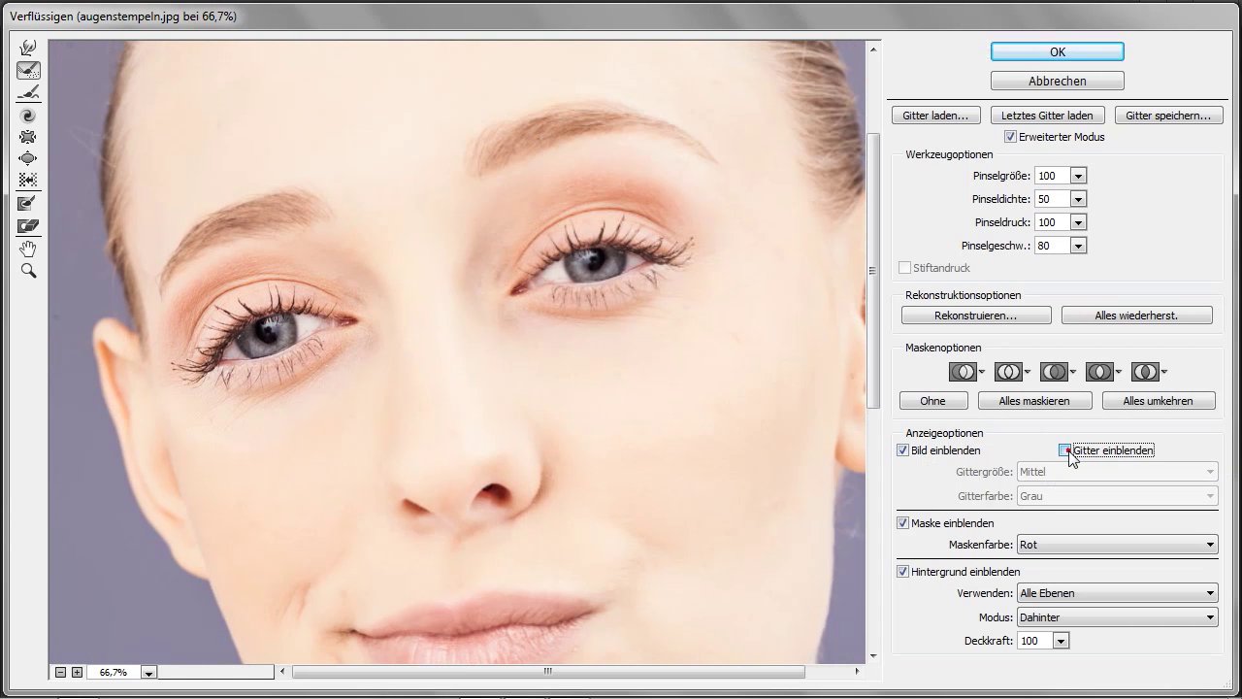This screenshot has width=1242, height=699.
Task: Select the Twirl Clockwise tool
Action: tap(28, 116)
